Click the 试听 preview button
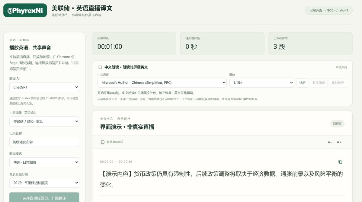 pos(303,83)
